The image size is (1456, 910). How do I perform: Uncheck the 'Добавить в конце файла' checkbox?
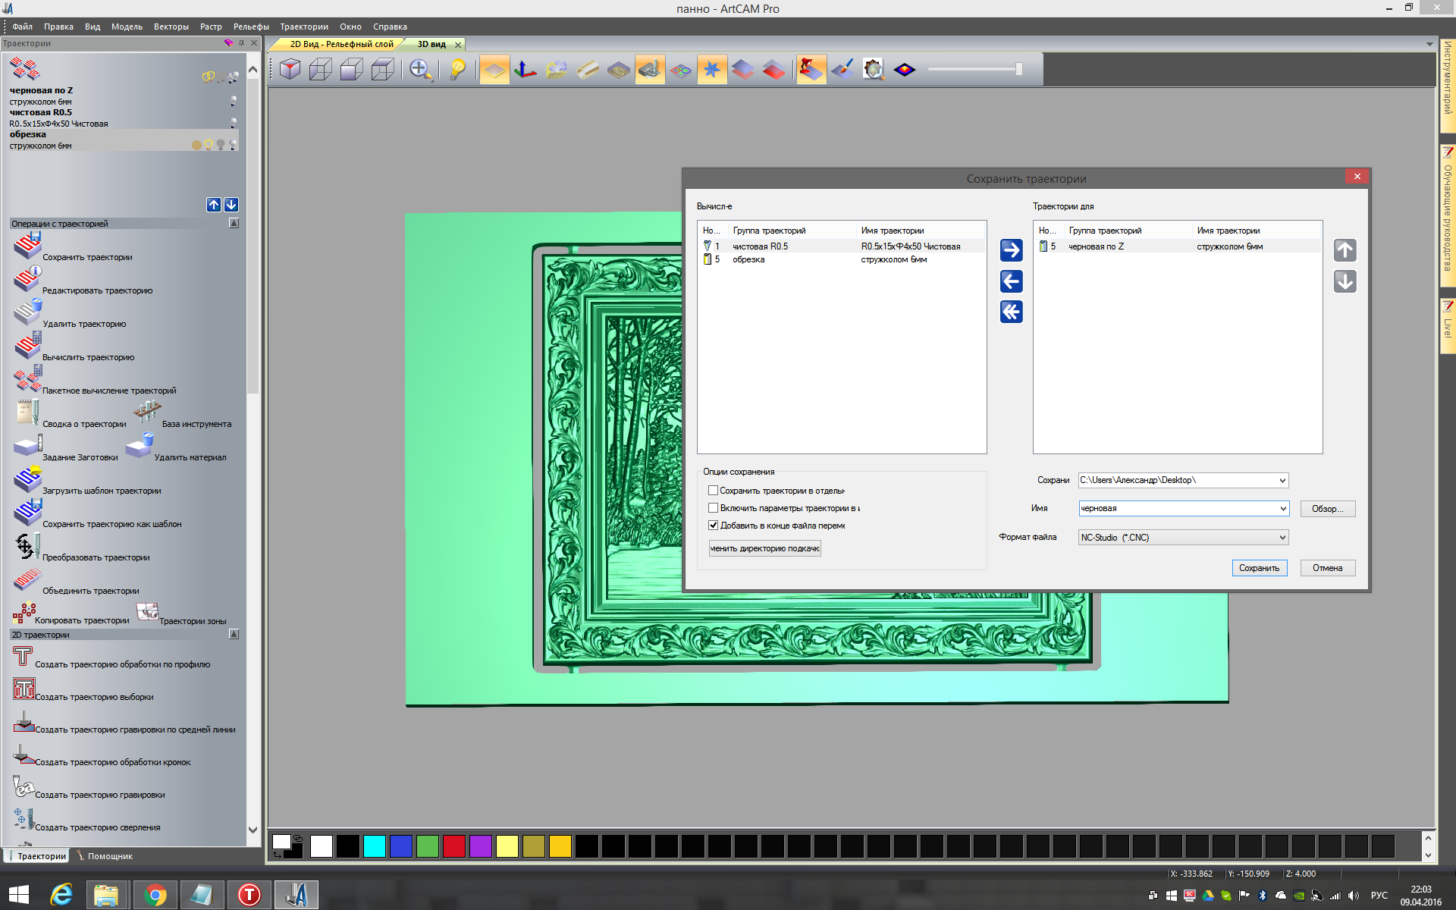tap(713, 525)
